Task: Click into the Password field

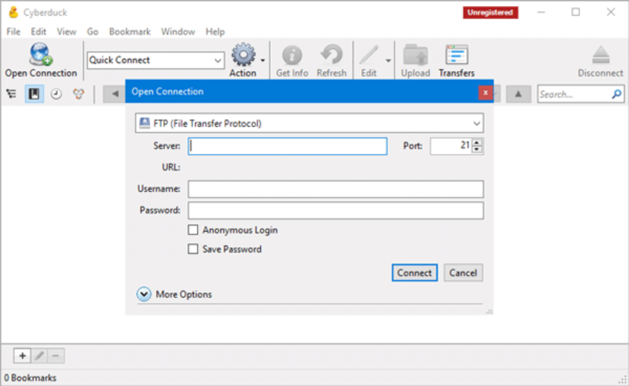Action: 336,211
